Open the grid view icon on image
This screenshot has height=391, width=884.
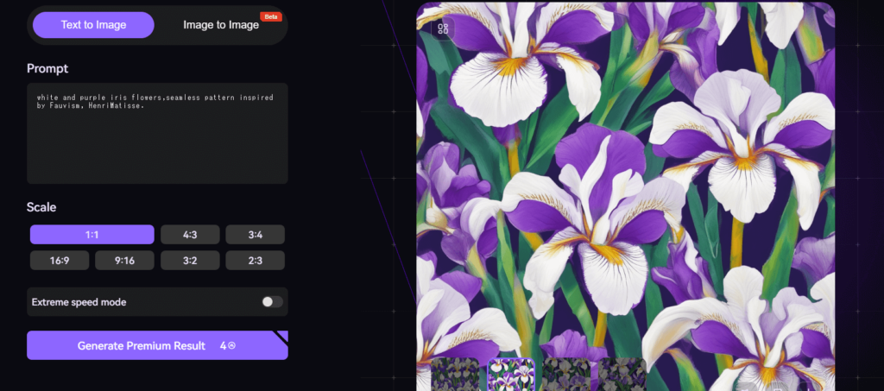[x=443, y=28]
